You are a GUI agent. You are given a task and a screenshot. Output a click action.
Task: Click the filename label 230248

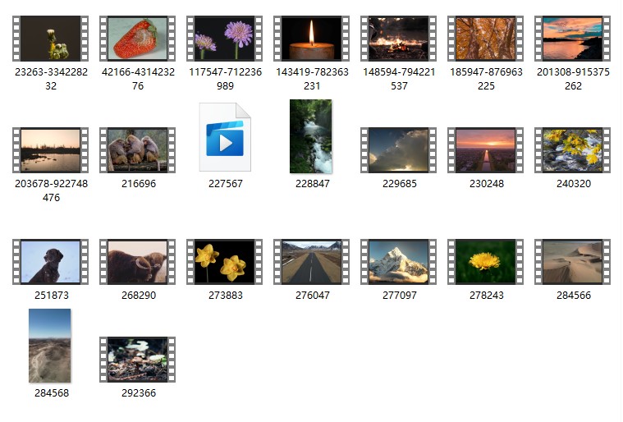[x=485, y=184]
